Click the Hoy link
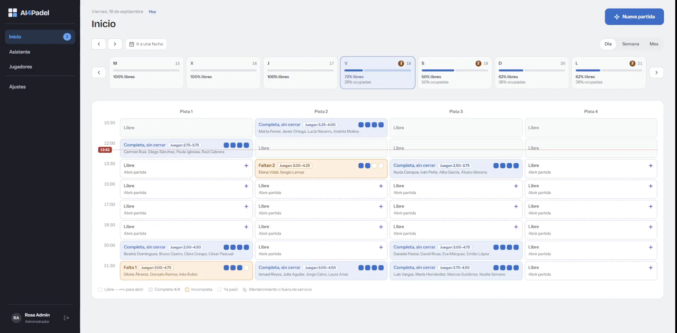This screenshot has height=333, width=677. click(x=152, y=12)
